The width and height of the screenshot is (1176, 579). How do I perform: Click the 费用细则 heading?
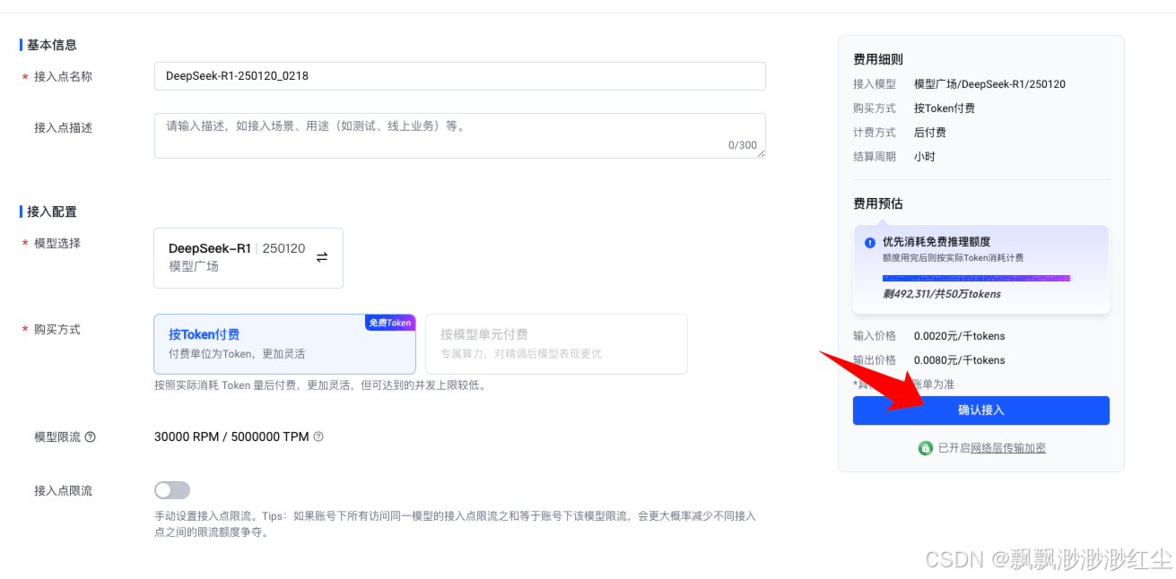pos(878,59)
